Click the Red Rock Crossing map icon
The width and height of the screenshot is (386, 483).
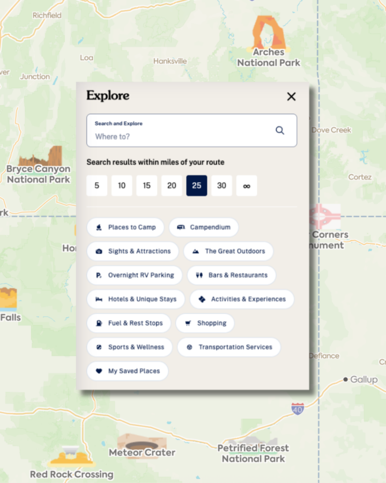(x=71, y=456)
